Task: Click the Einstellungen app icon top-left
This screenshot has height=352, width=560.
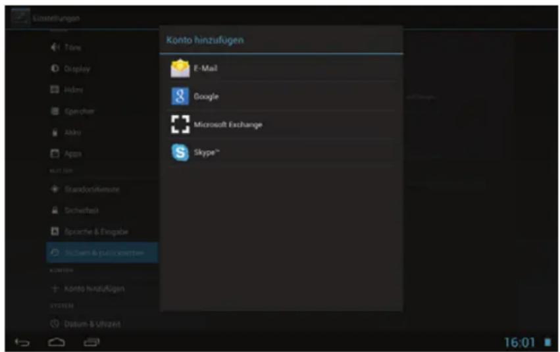Action: point(20,18)
